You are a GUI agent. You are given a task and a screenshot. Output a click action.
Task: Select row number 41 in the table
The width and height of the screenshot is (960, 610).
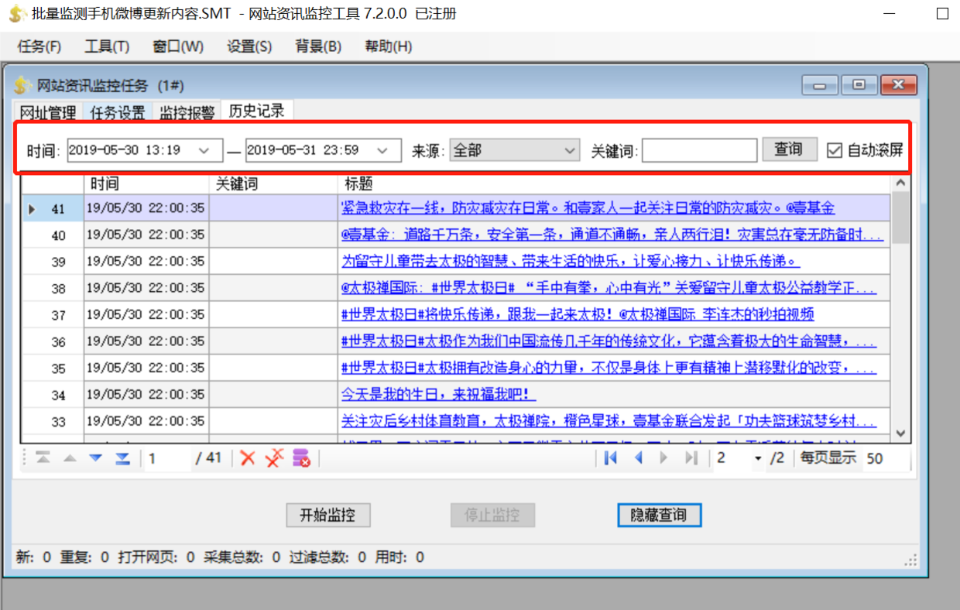(53, 208)
